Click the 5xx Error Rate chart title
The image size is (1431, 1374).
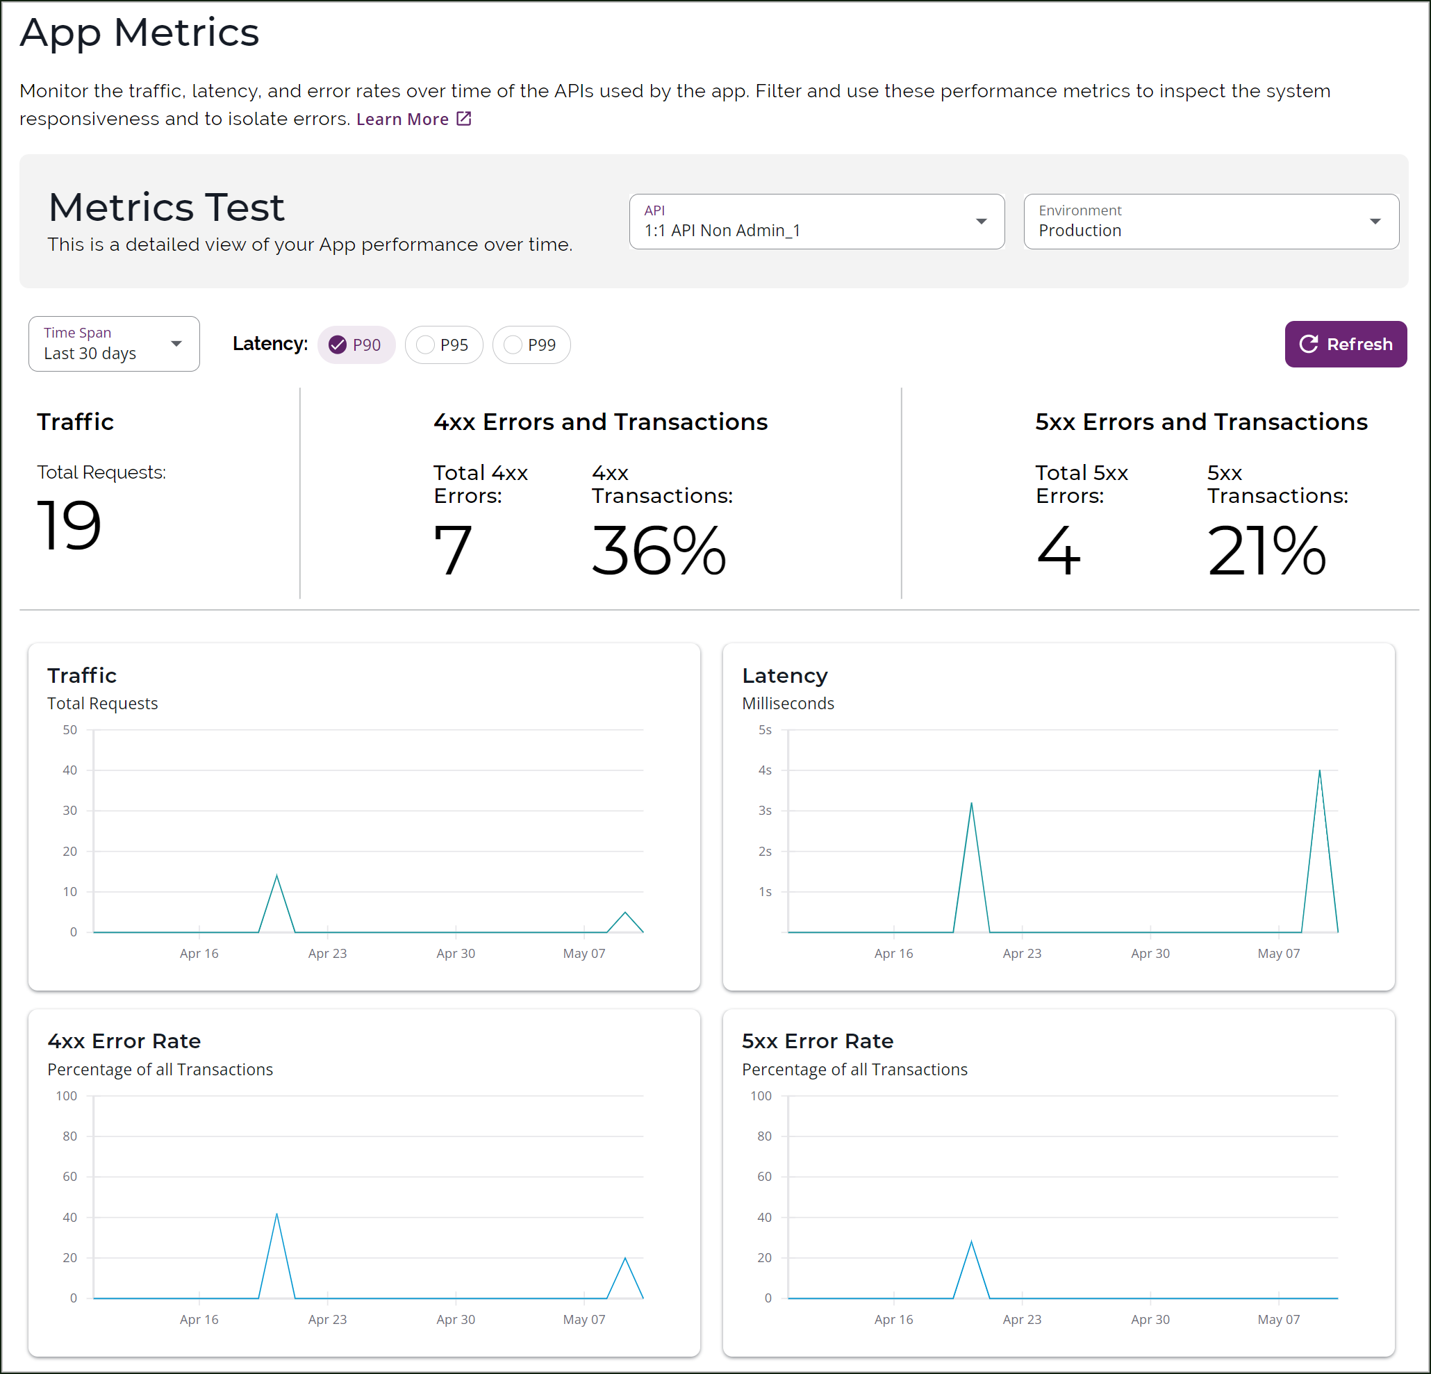(818, 1041)
